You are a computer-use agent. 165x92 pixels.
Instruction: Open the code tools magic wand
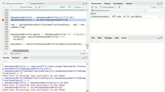pos(39,7)
